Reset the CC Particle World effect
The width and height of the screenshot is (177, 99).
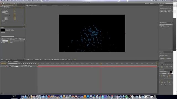point(15,8)
